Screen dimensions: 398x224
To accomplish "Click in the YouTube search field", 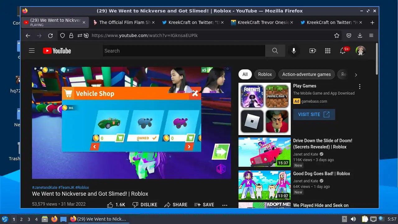I will [184, 51].
